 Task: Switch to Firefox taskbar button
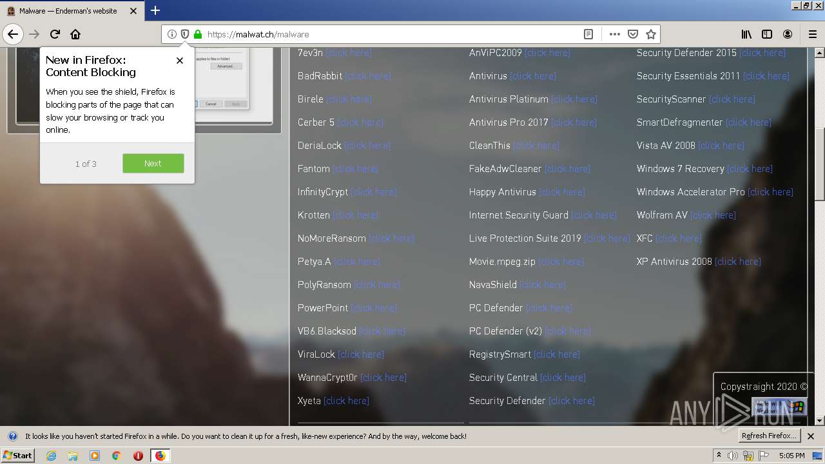coord(160,456)
